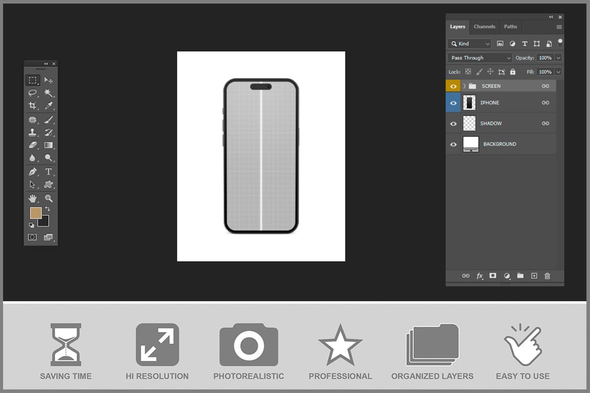Image resolution: width=590 pixels, height=393 pixels.
Task: Create a new group
Action: coord(520,276)
